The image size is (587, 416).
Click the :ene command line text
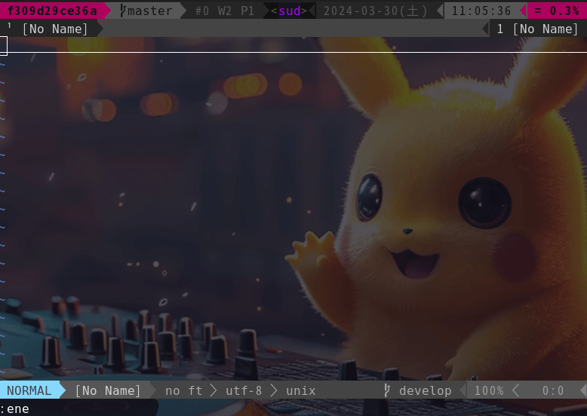(14, 408)
